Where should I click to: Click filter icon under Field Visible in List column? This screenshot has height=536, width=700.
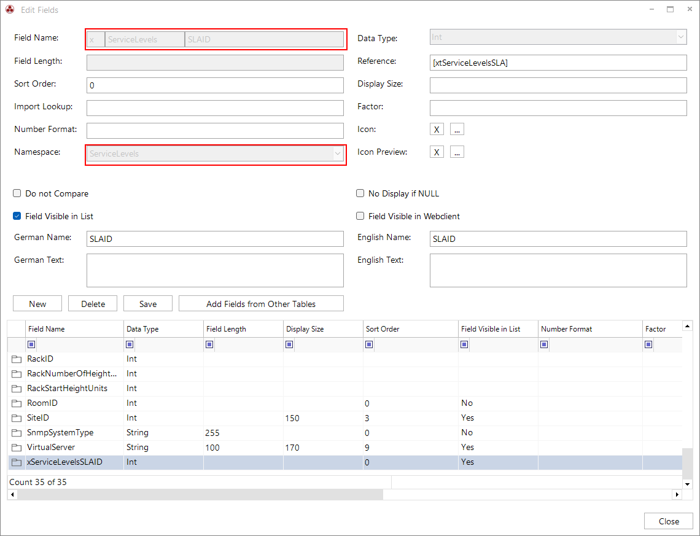[464, 344]
